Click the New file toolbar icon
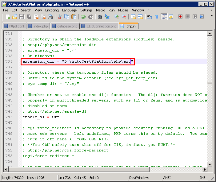This screenshot has width=216, height=182. [x=8, y=17]
